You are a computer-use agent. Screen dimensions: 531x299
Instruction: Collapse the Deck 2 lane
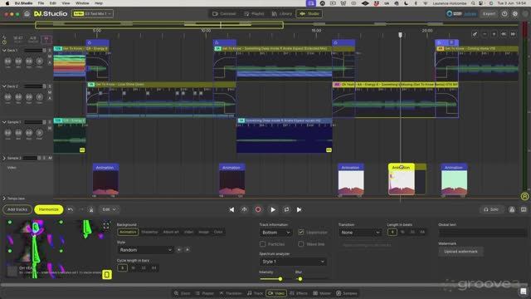tap(4, 86)
